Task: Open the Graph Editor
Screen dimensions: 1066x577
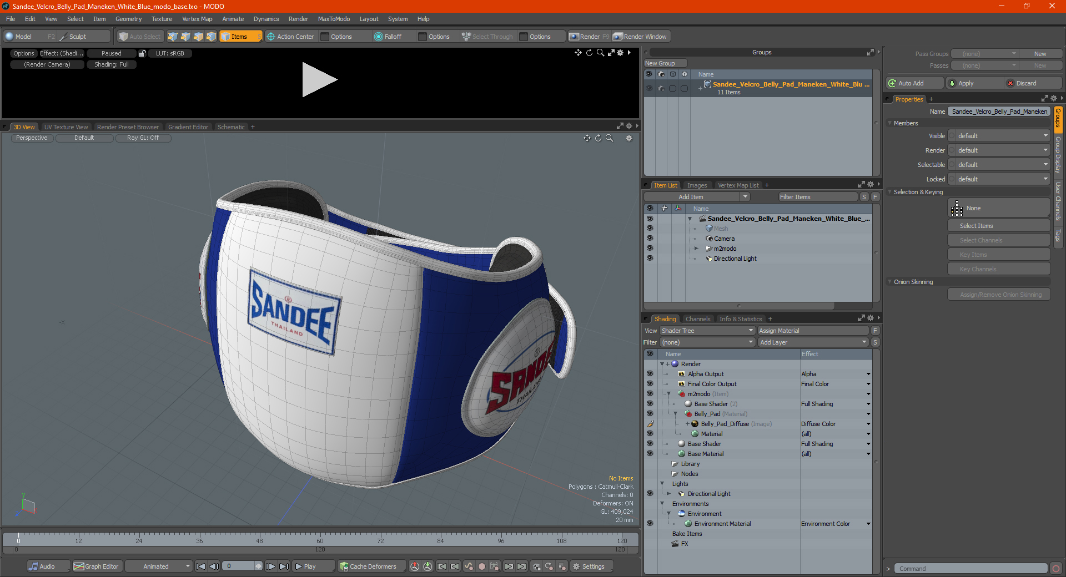Action: [96, 566]
